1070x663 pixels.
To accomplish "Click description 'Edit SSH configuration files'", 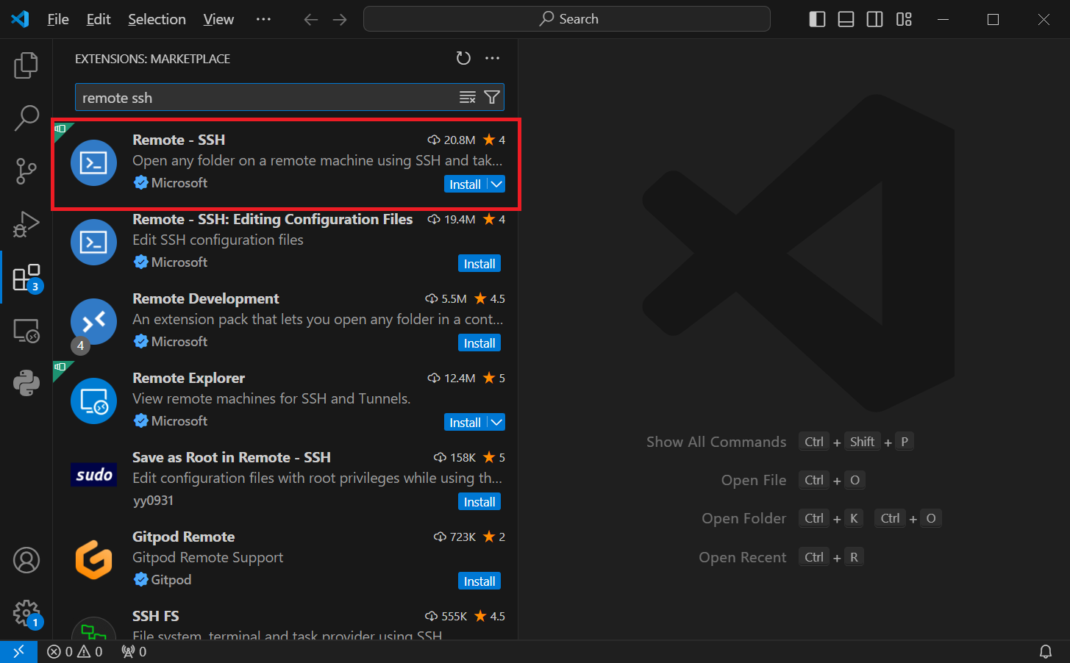I will tap(218, 240).
